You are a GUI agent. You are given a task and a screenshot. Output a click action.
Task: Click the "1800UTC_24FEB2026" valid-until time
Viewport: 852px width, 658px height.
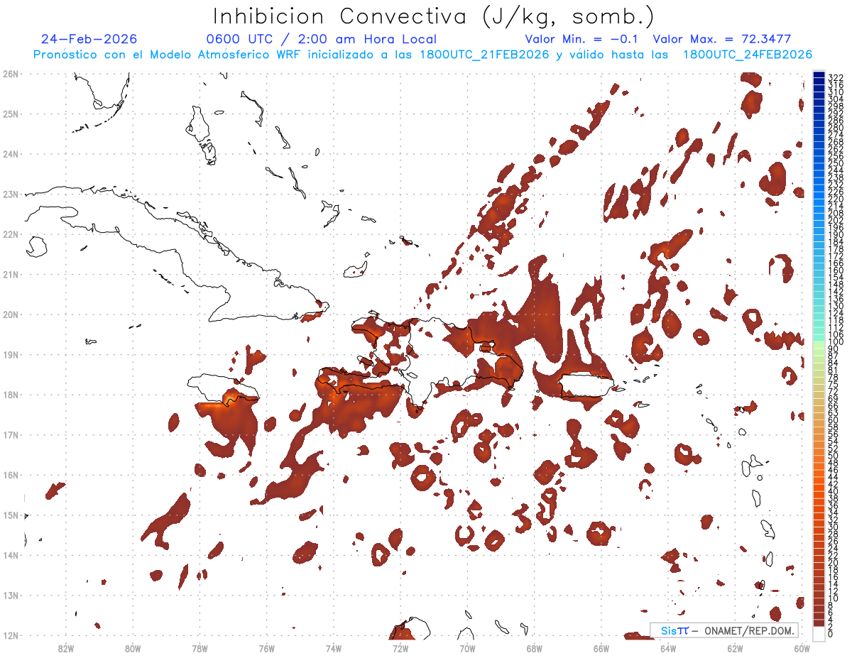[x=748, y=55]
